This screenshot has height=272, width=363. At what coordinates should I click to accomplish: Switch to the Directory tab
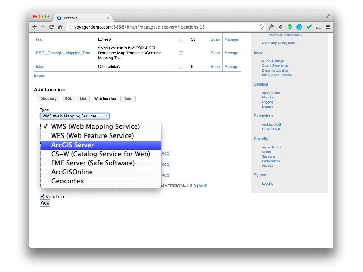48,99
